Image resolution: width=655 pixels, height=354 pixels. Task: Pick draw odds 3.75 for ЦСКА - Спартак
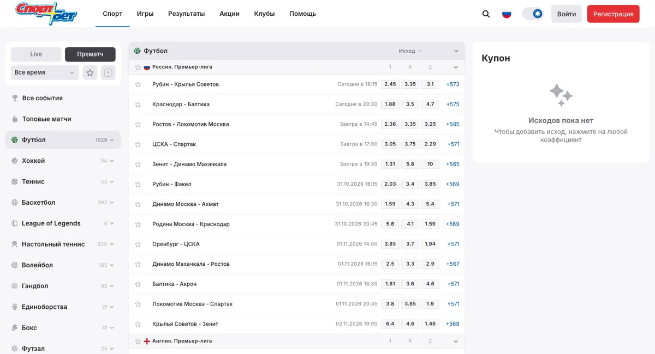click(410, 144)
